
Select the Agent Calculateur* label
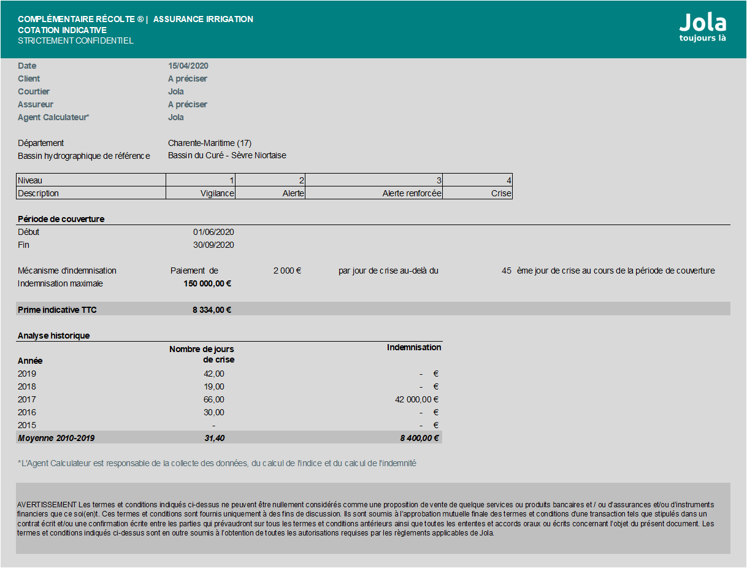point(53,117)
